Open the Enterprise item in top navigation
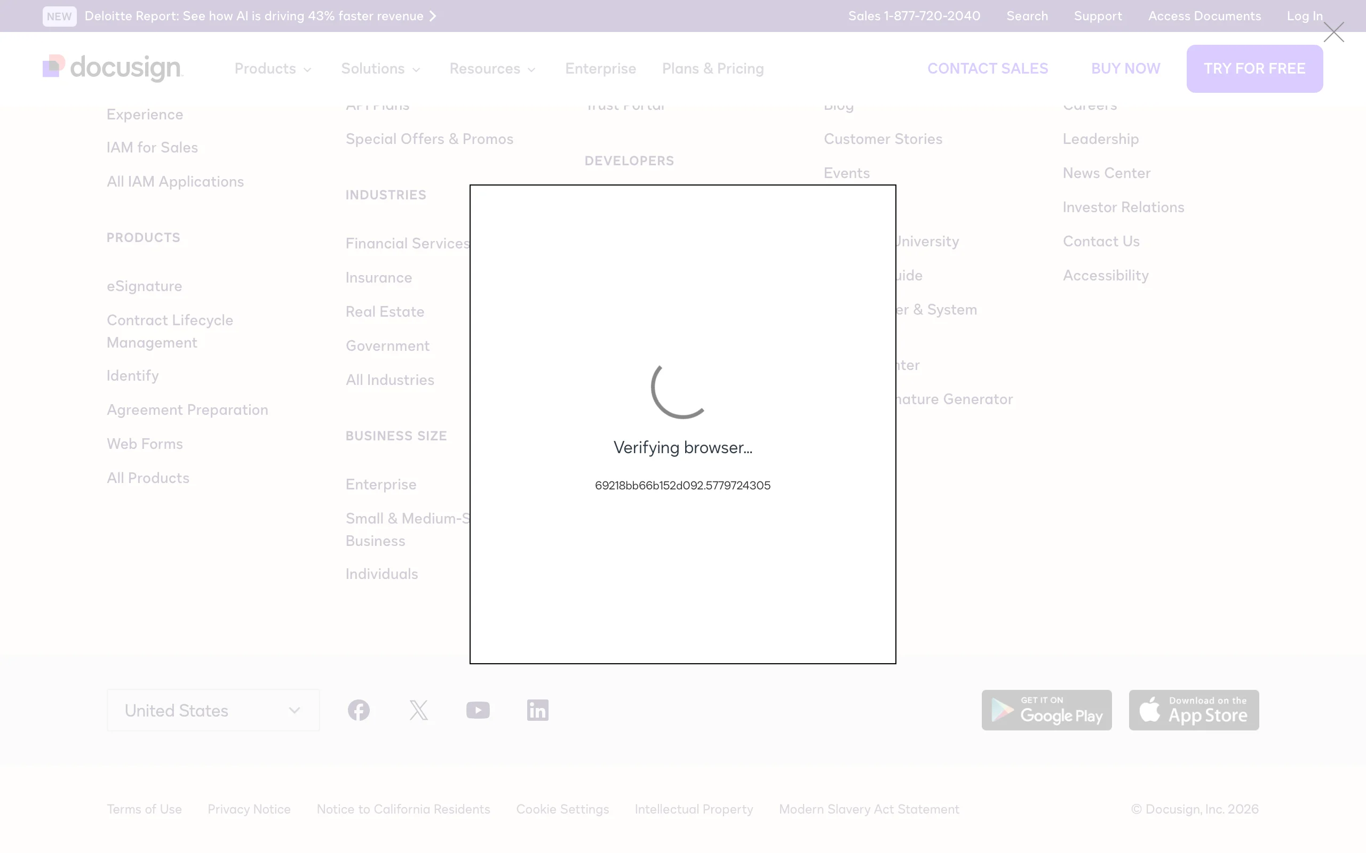 point(601,69)
